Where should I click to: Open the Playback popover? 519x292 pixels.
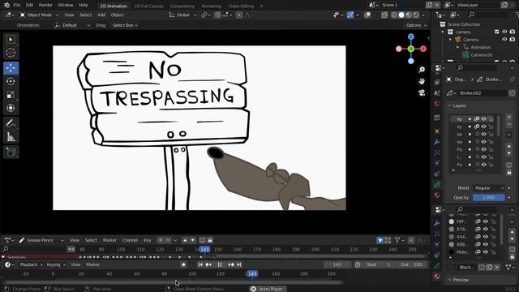click(x=31, y=264)
